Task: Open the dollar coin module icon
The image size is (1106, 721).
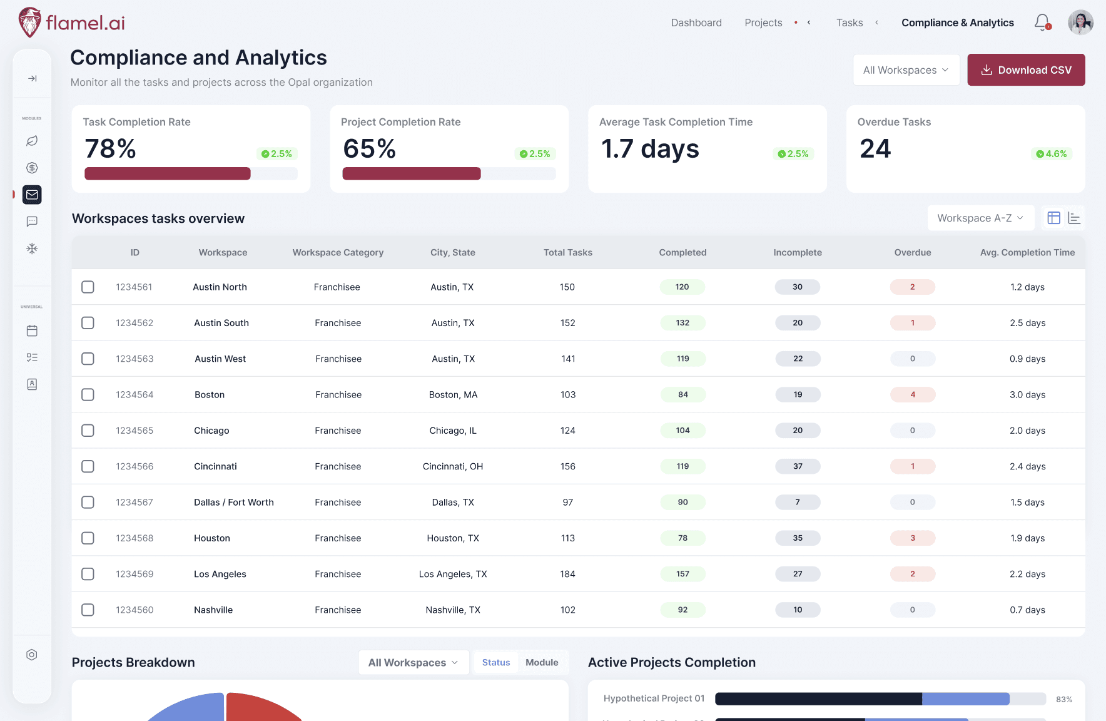Action: click(32, 168)
